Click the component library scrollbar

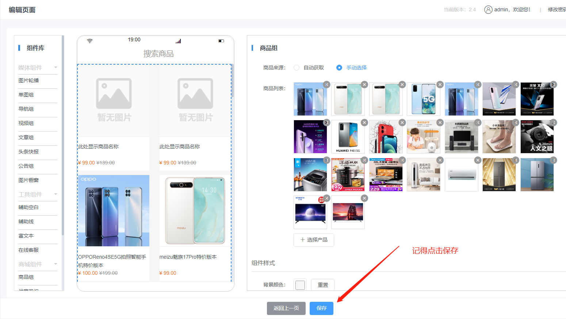click(63, 135)
